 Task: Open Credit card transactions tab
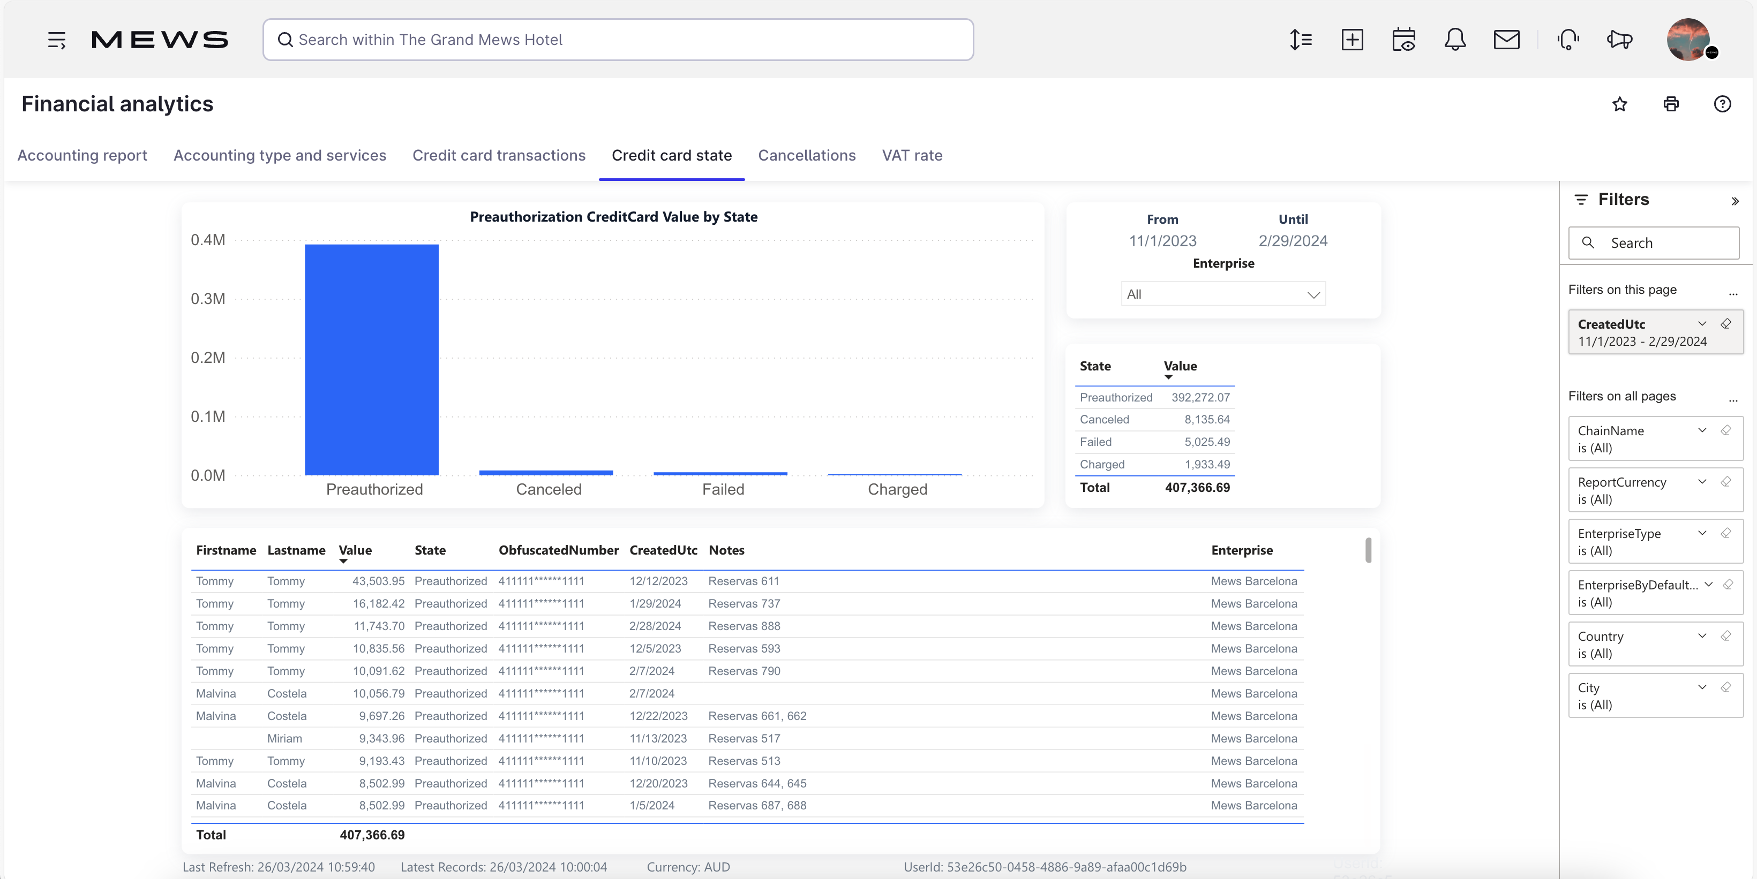pyautogui.click(x=499, y=155)
